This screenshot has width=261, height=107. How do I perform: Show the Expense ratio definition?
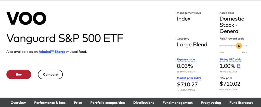186,60
